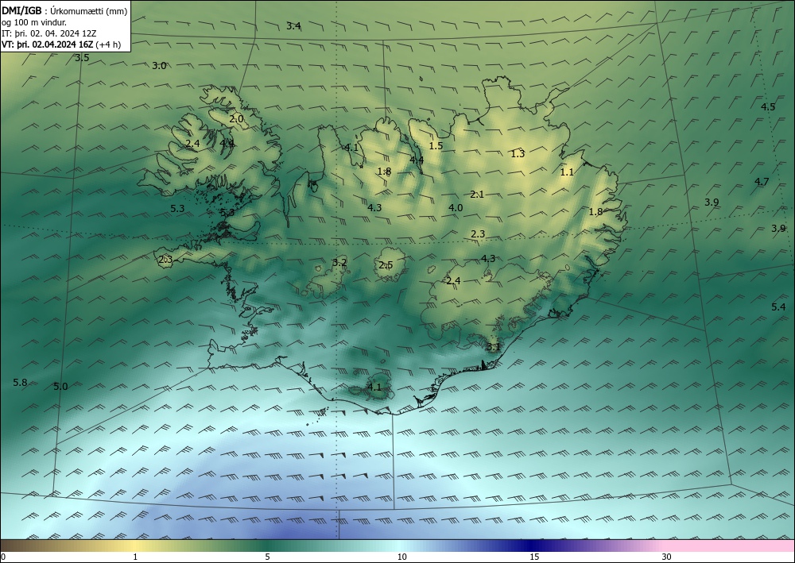Click the 'og 100 m vindur.' legend line
The height and width of the screenshot is (563, 795).
(33, 22)
